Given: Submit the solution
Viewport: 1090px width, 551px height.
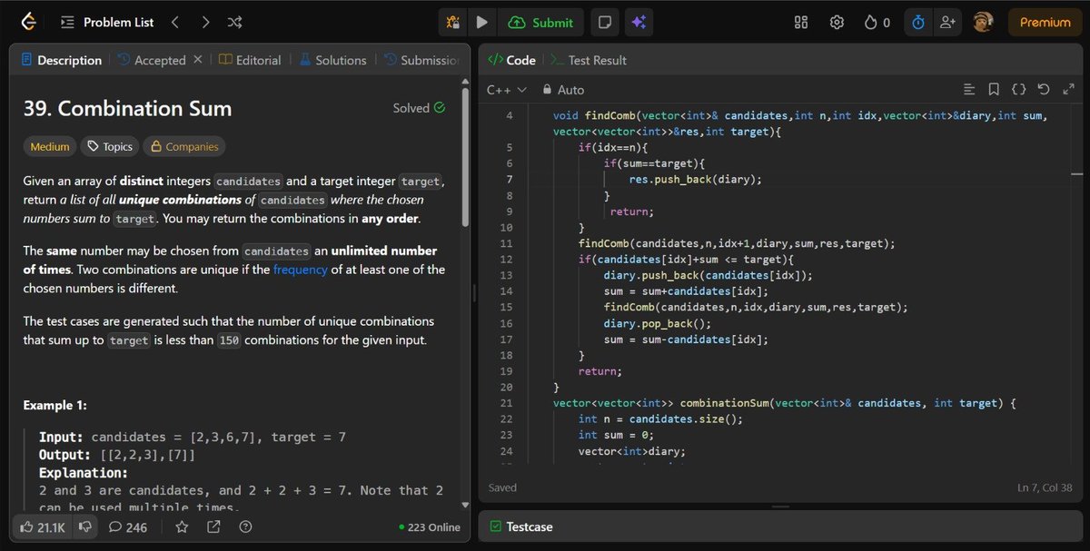Looking at the screenshot, I should [541, 22].
